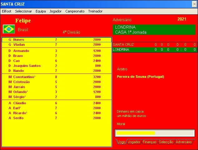
Task: Click the Moral progress bar
Action: tap(155, 133)
